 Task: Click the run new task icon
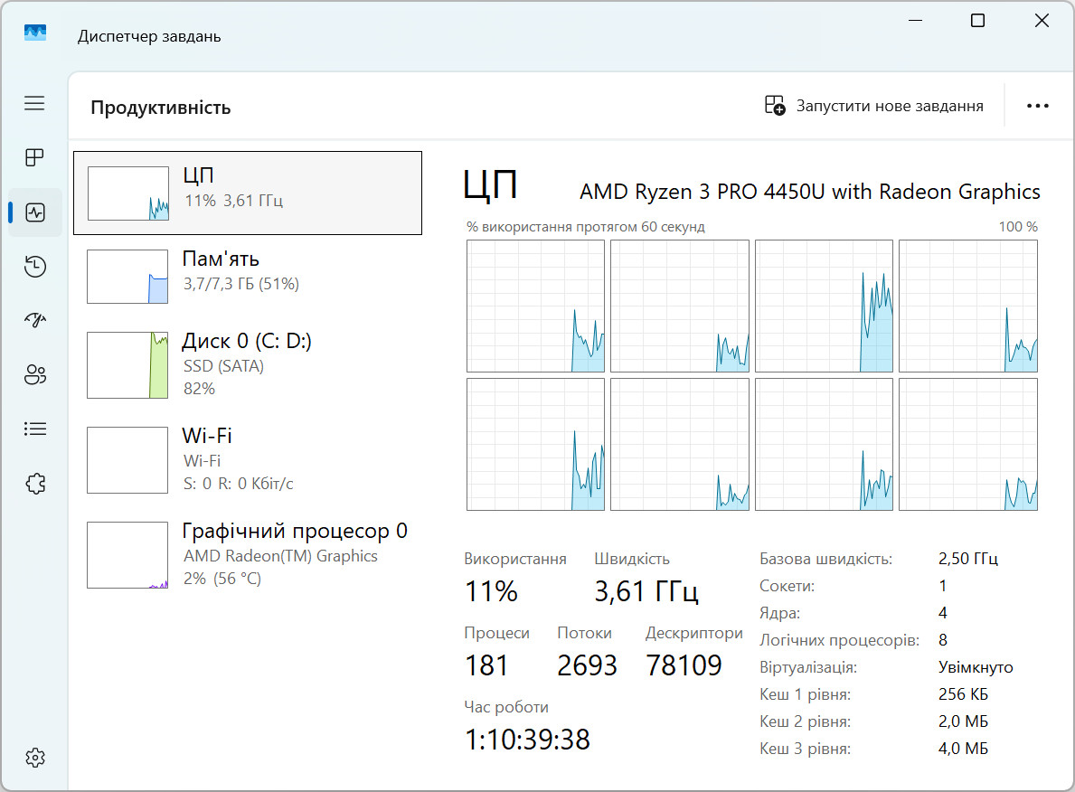click(x=775, y=106)
